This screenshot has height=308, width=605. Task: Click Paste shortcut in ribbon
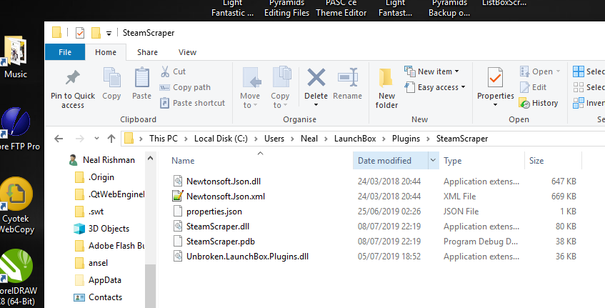tap(193, 103)
